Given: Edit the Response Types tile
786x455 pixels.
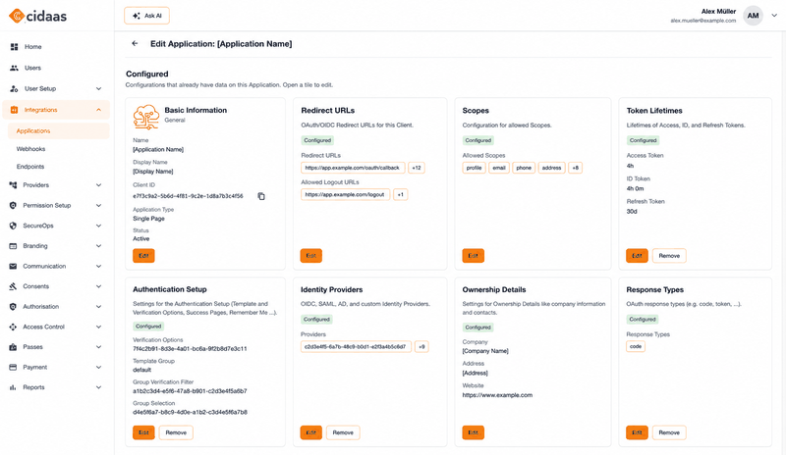Looking at the screenshot, I should click(x=637, y=432).
